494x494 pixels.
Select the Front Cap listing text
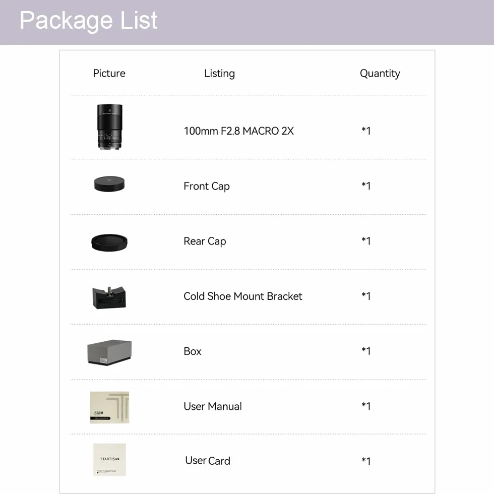tap(207, 186)
